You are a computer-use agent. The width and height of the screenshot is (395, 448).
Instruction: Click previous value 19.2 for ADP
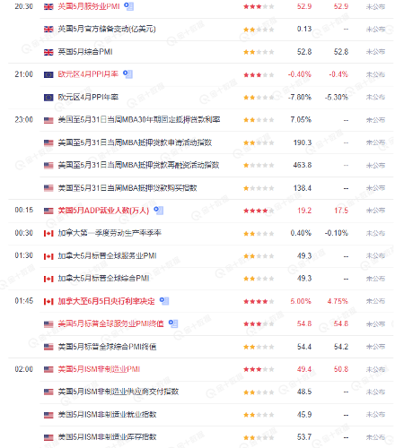(304, 211)
